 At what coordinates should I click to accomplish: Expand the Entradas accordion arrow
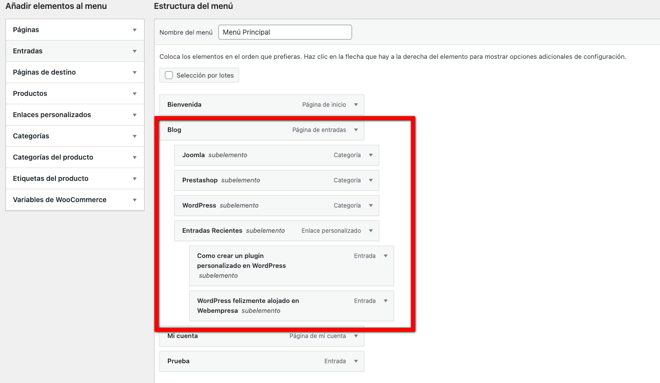pos(135,51)
